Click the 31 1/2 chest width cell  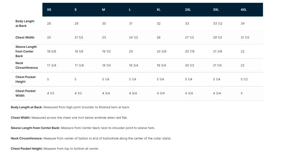245,37
